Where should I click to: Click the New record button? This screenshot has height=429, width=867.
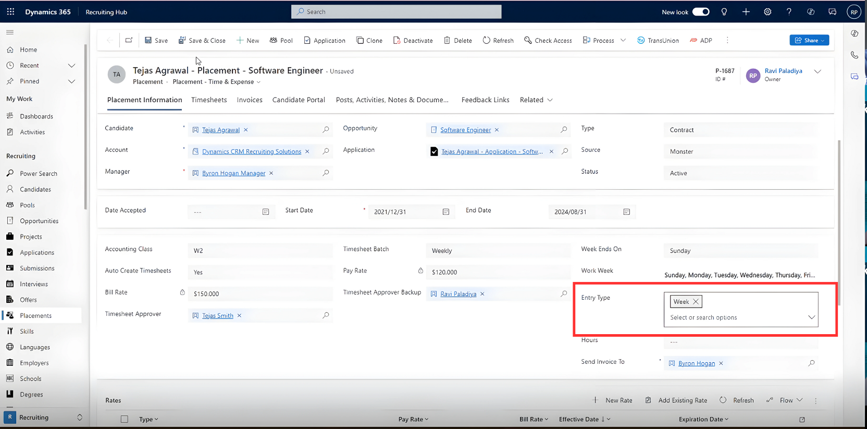point(247,40)
